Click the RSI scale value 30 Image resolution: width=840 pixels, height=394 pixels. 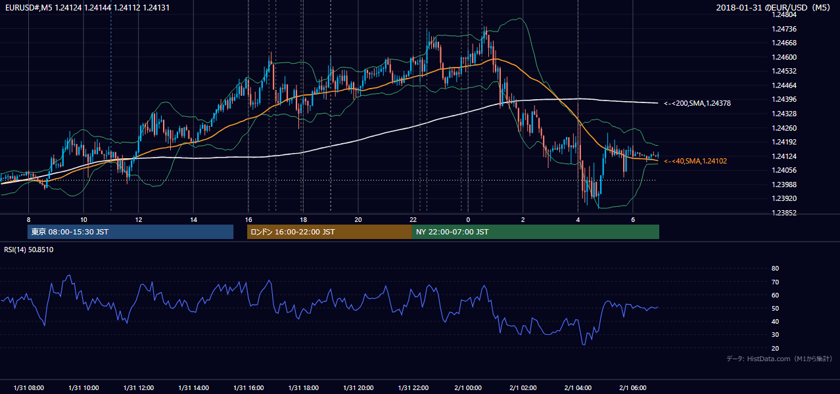click(x=775, y=335)
